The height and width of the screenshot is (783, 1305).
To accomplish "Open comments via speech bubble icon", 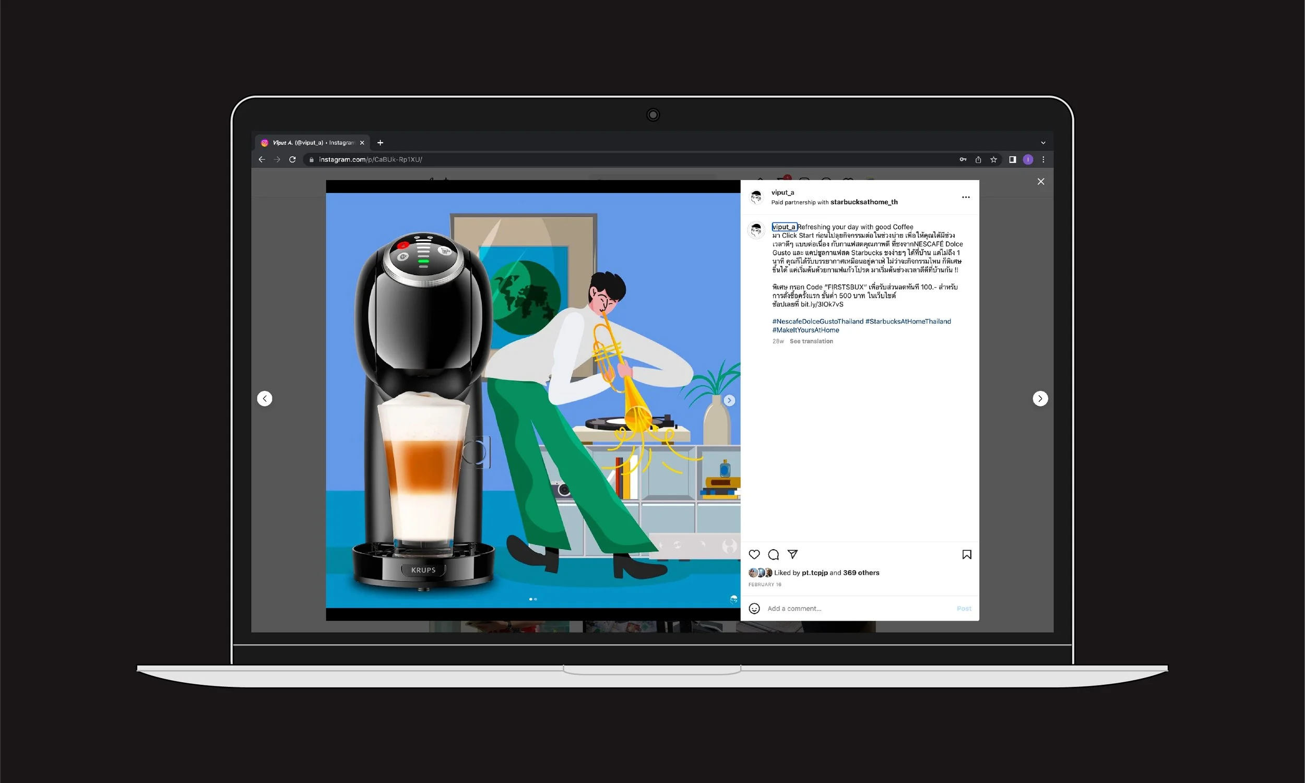I will pyautogui.click(x=773, y=554).
